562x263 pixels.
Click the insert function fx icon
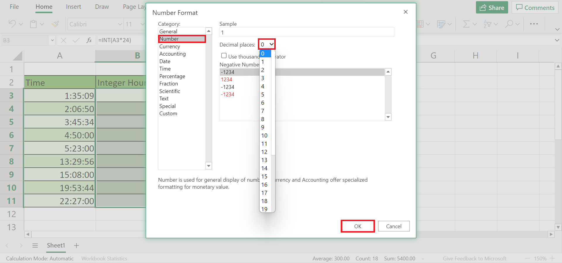tap(89, 40)
